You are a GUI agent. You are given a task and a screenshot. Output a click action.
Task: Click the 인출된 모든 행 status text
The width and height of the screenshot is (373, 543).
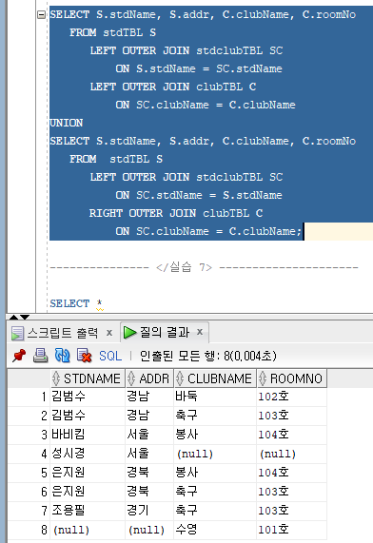(x=208, y=356)
